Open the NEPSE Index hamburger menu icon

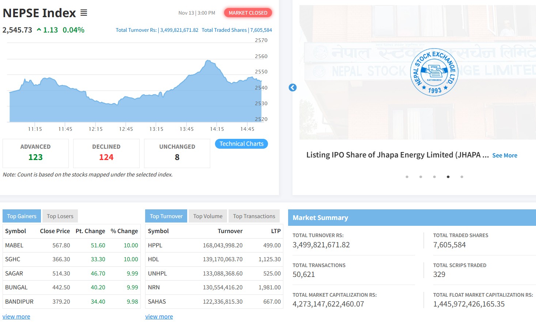tap(84, 13)
